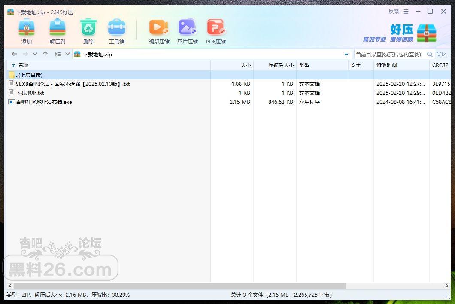Sort files by 修改时间 column header

pos(386,65)
